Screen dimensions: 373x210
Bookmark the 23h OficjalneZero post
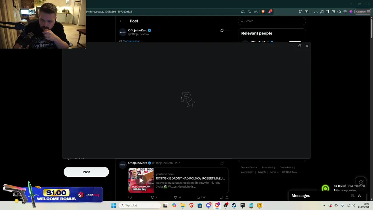221,197
